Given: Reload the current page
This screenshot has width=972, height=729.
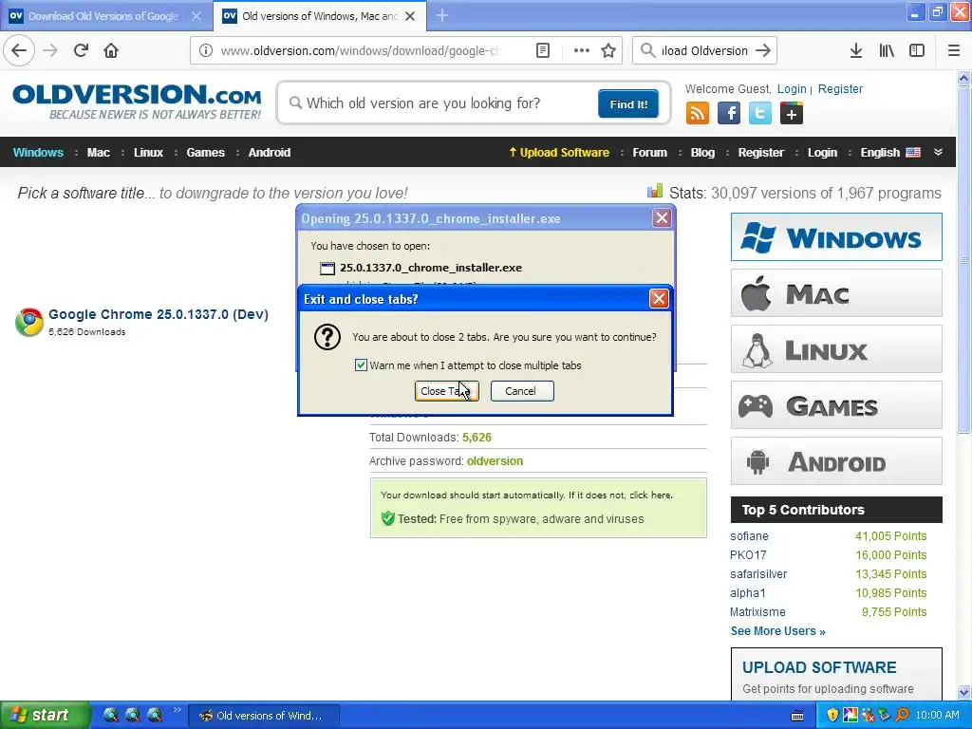Looking at the screenshot, I should [x=81, y=50].
